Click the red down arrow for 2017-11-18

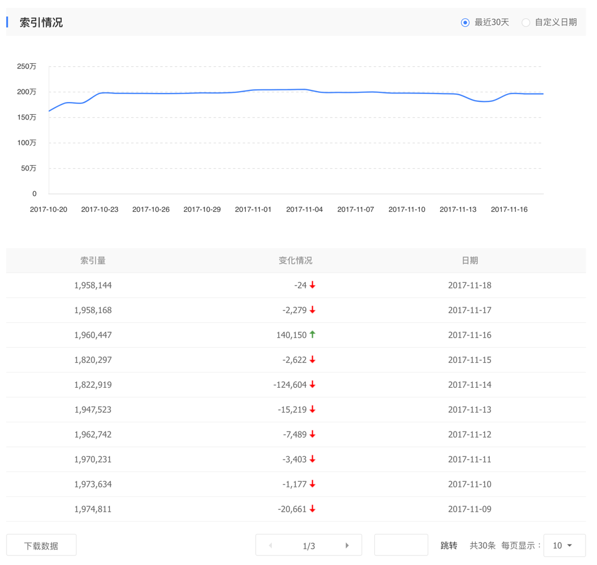click(312, 285)
